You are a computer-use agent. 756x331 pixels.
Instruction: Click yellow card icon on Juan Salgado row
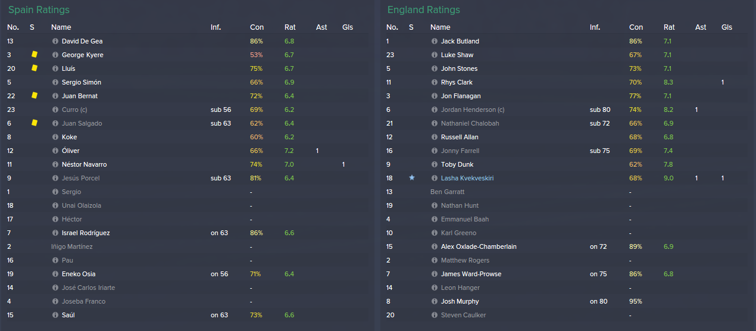pos(35,123)
